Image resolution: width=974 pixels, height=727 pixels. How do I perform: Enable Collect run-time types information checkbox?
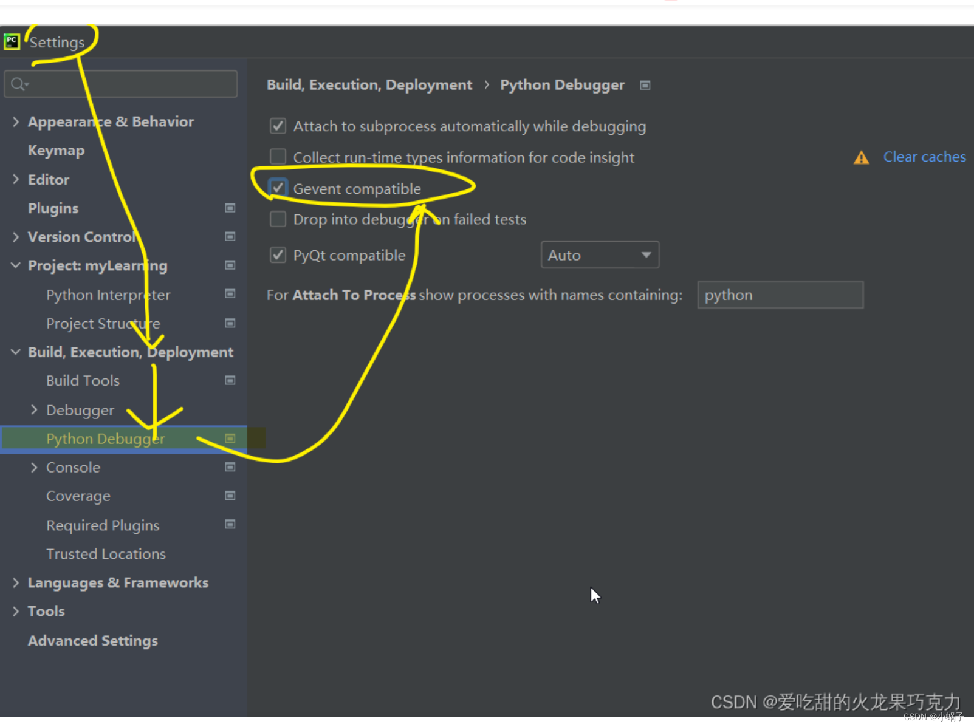[278, 157]
